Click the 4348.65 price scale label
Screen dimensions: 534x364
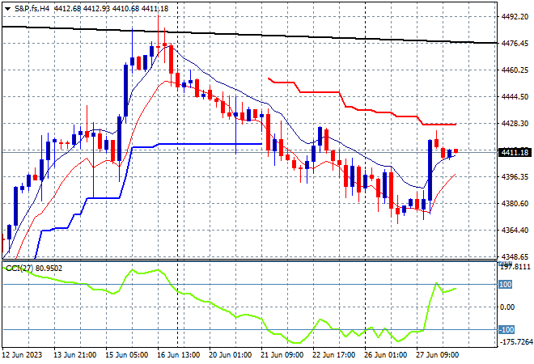[515, 256]
